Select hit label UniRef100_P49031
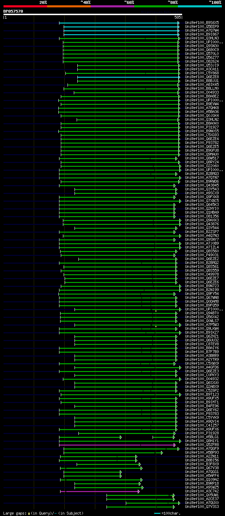This screenshot has height=516, width=225. pos(202,255)
